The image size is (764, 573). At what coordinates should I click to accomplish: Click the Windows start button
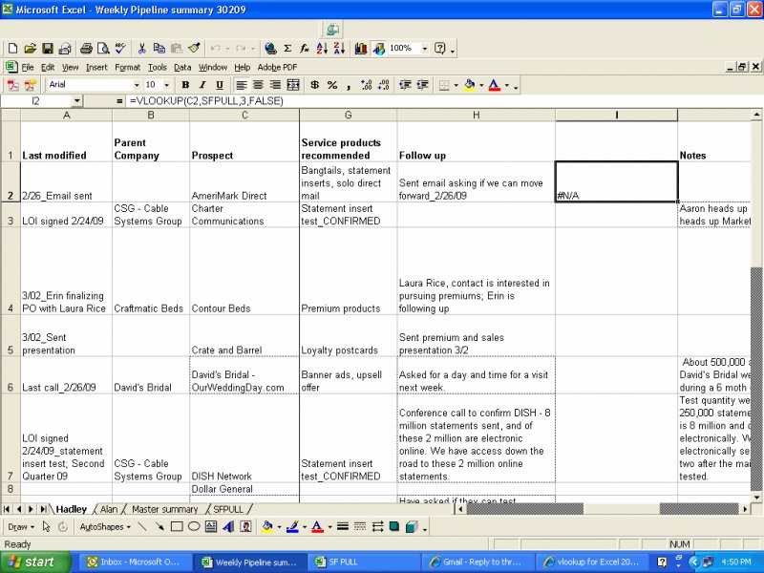tap(35, 562)
